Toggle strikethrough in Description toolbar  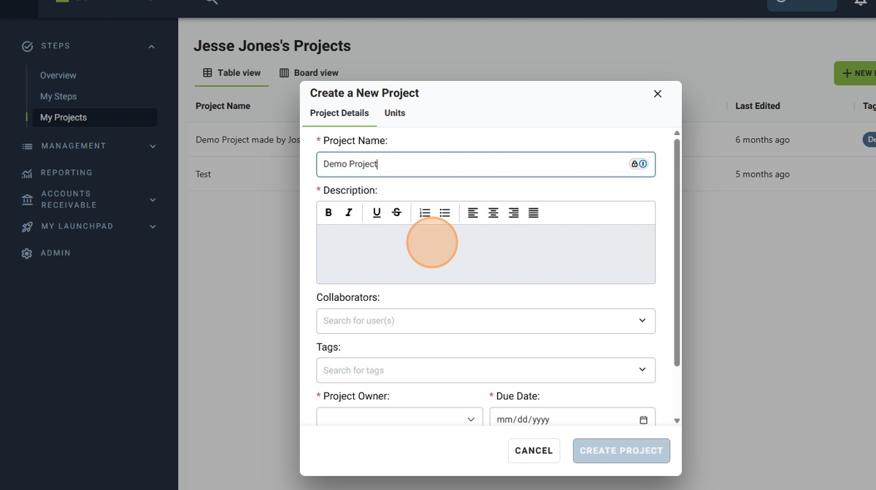click(x=397, y=213)
